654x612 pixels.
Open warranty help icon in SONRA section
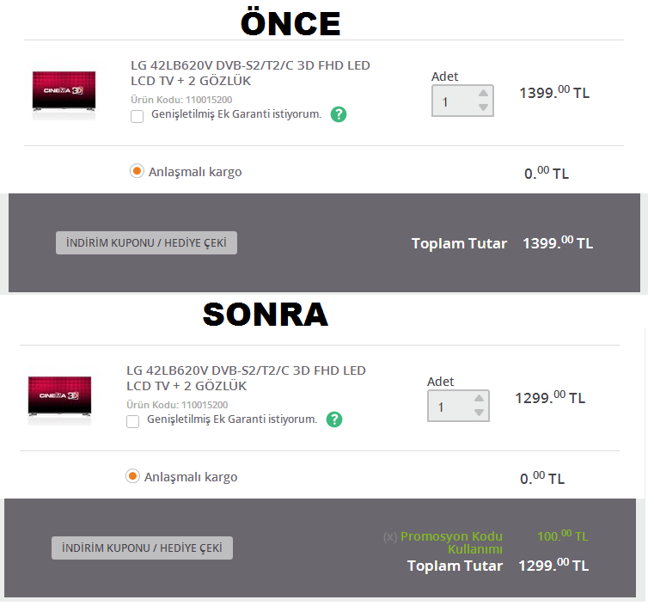click(x=334, y=419)
